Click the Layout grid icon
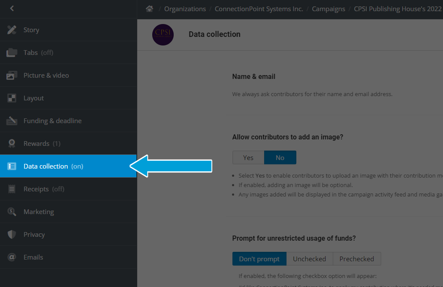The height and width of the screenshot is (287, 443). tap(12, 98)
